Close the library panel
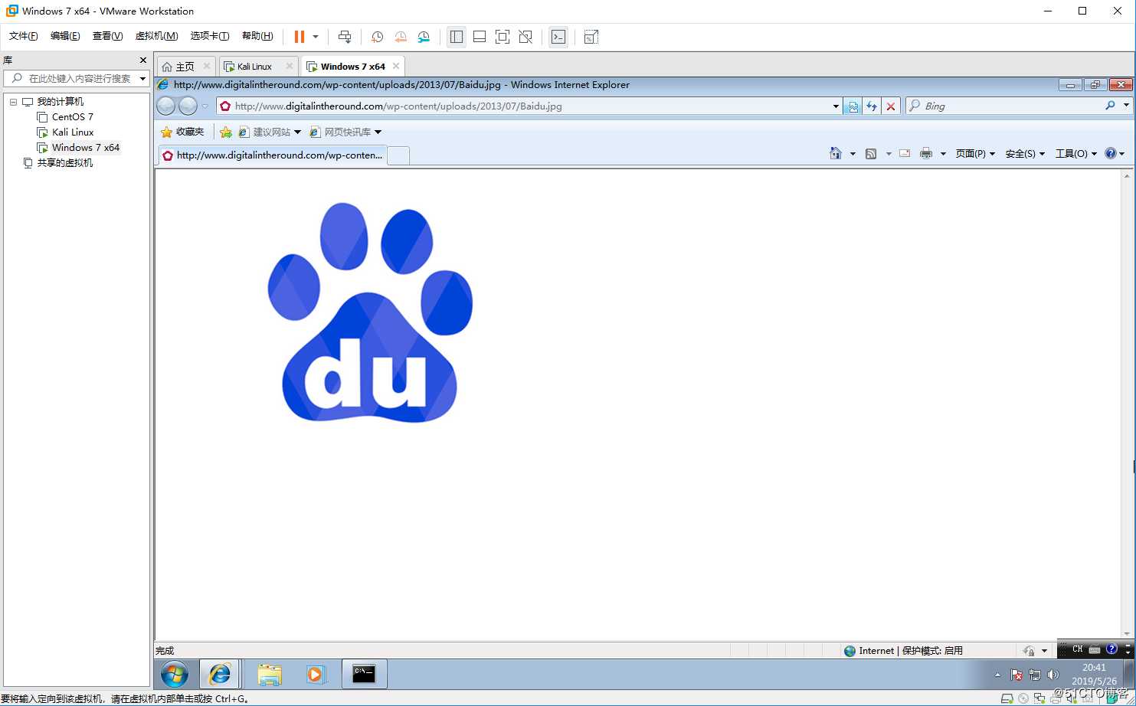1136x706 pixels. coord(142,60)
